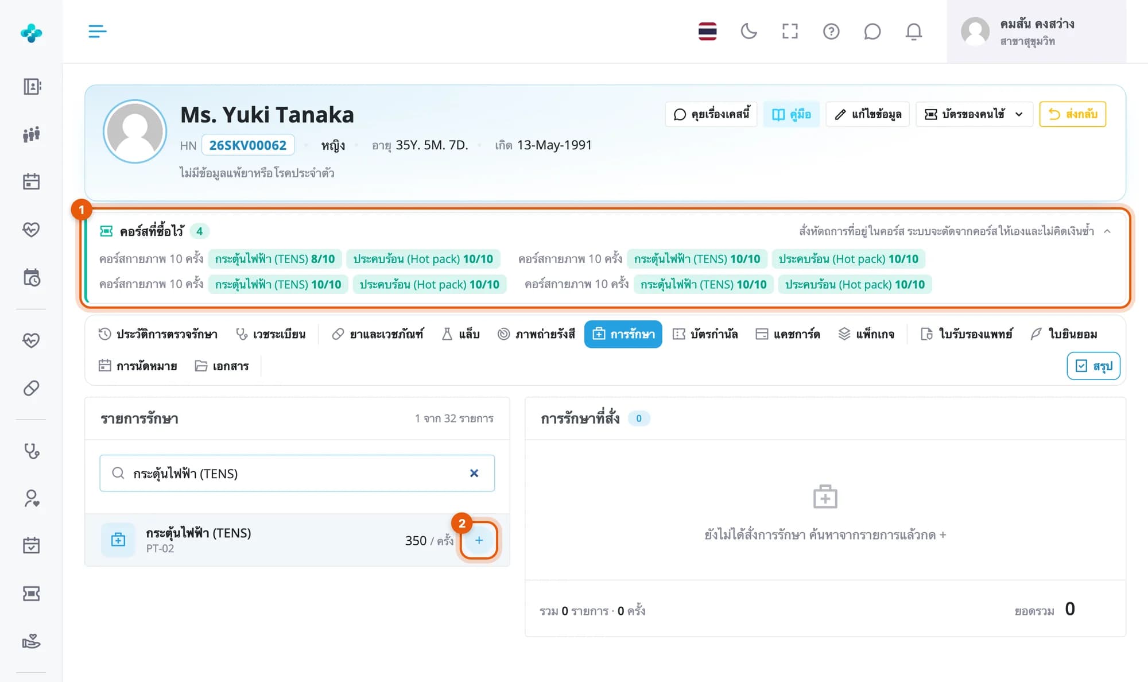Clear the treatment search field

coord(474,473)
